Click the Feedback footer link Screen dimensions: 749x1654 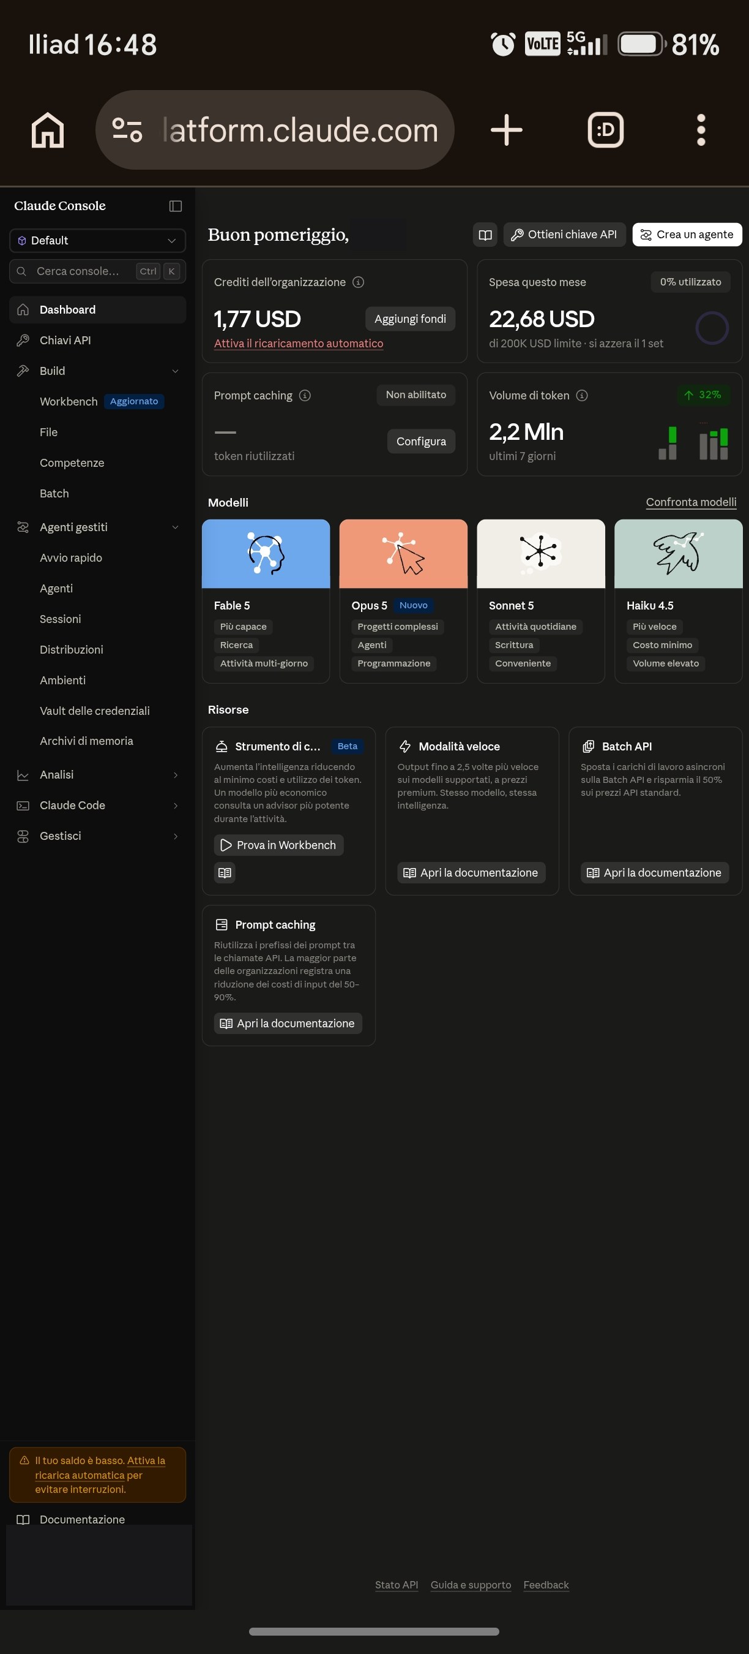[546, 1585]
